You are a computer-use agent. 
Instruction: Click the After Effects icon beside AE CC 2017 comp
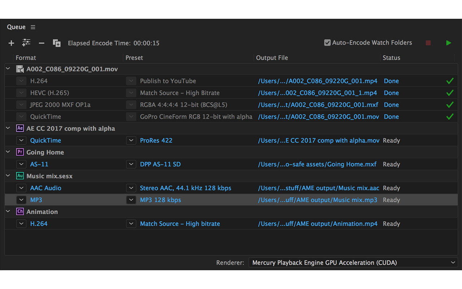[20, 128]
